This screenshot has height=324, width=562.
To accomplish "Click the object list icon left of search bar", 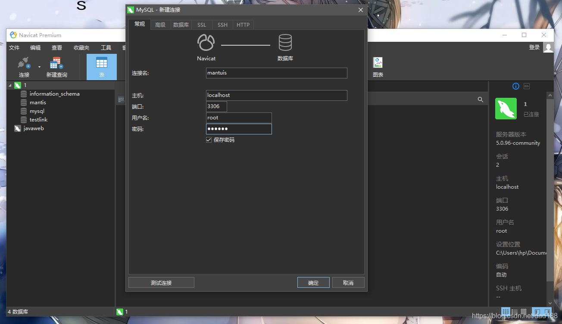I will (x=121, y=100).
